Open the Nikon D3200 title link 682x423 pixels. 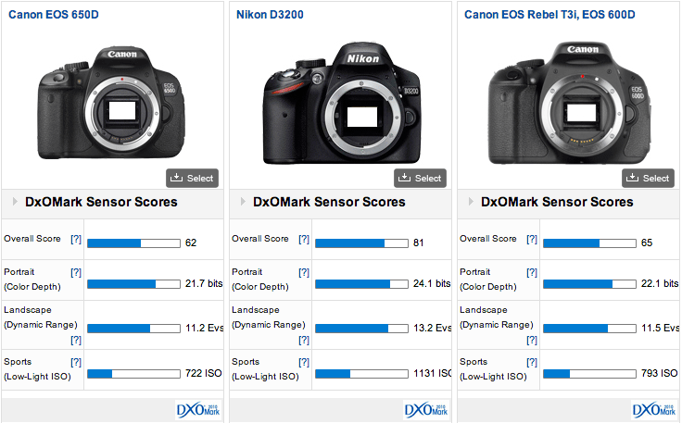pos(270,15)
